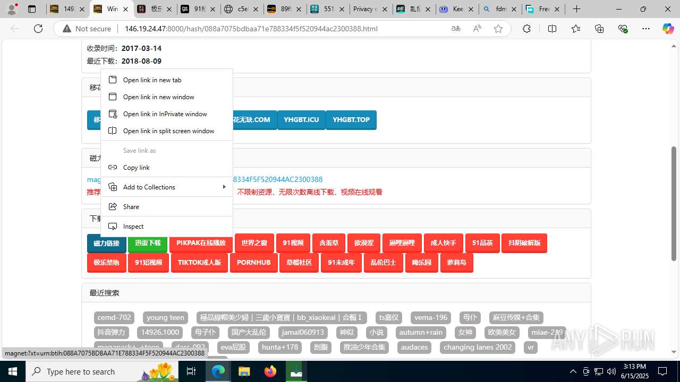Image resolution: width=680 pixels, height=382 pixels.
Task: Open Firefox from the taskbar
Action: (270, 371)
